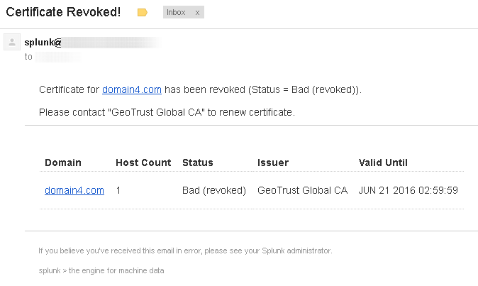Click the "Please contact GeoTrust Global CA" sentence
Screen dimensions: 478x286
[x=167, y=112]
